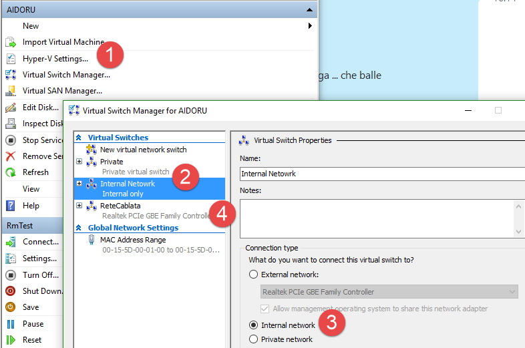Open Virtual Switch Manager action

coord(66,75)
